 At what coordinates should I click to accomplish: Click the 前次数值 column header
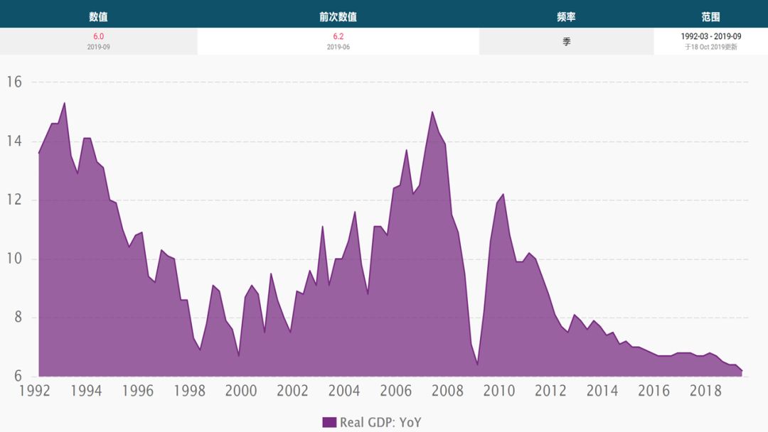338,16
